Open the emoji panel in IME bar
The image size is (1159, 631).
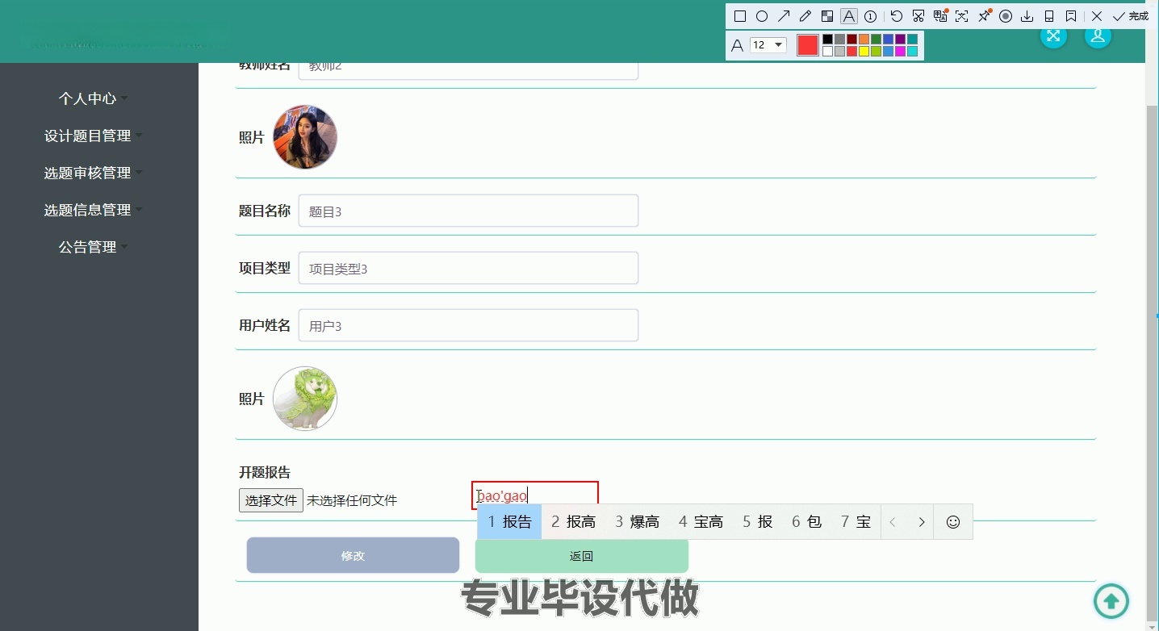pyautogui.click(x=953, y=522)
